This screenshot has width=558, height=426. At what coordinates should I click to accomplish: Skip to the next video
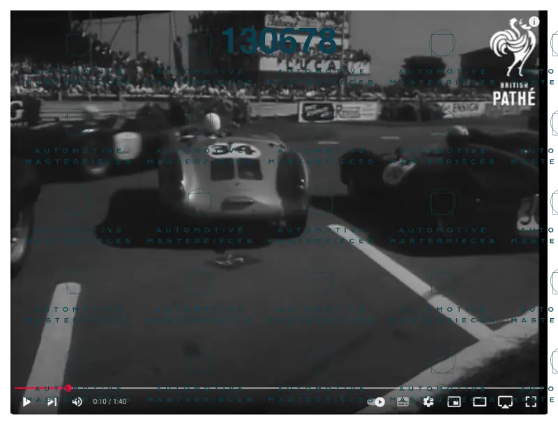coord(52,402)
